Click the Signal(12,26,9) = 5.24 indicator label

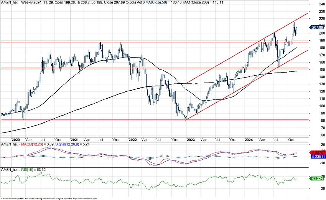click(x=72, y=144)
